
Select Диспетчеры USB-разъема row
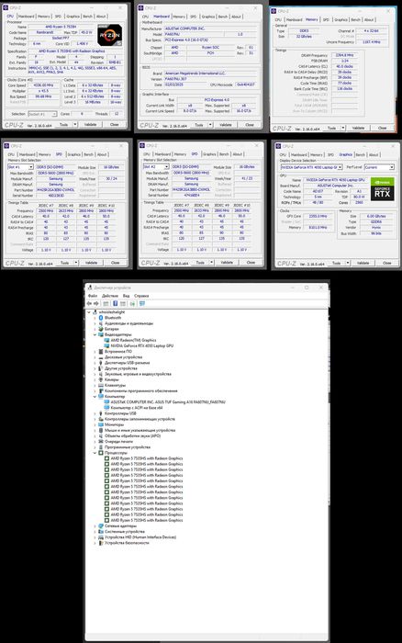coord(127,363)
